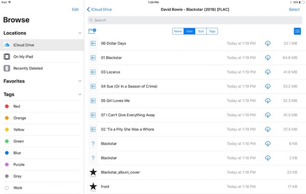This screenshot has width=306, height=194.
Task: Sort files by Tags
Action: click(x=212, y=31)
